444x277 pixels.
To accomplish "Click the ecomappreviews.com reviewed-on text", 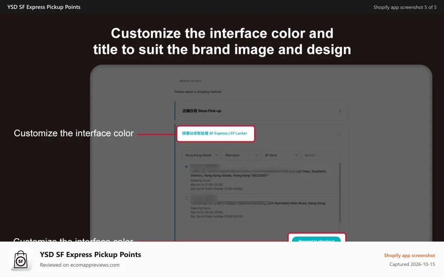I will [x=80, y=265].
